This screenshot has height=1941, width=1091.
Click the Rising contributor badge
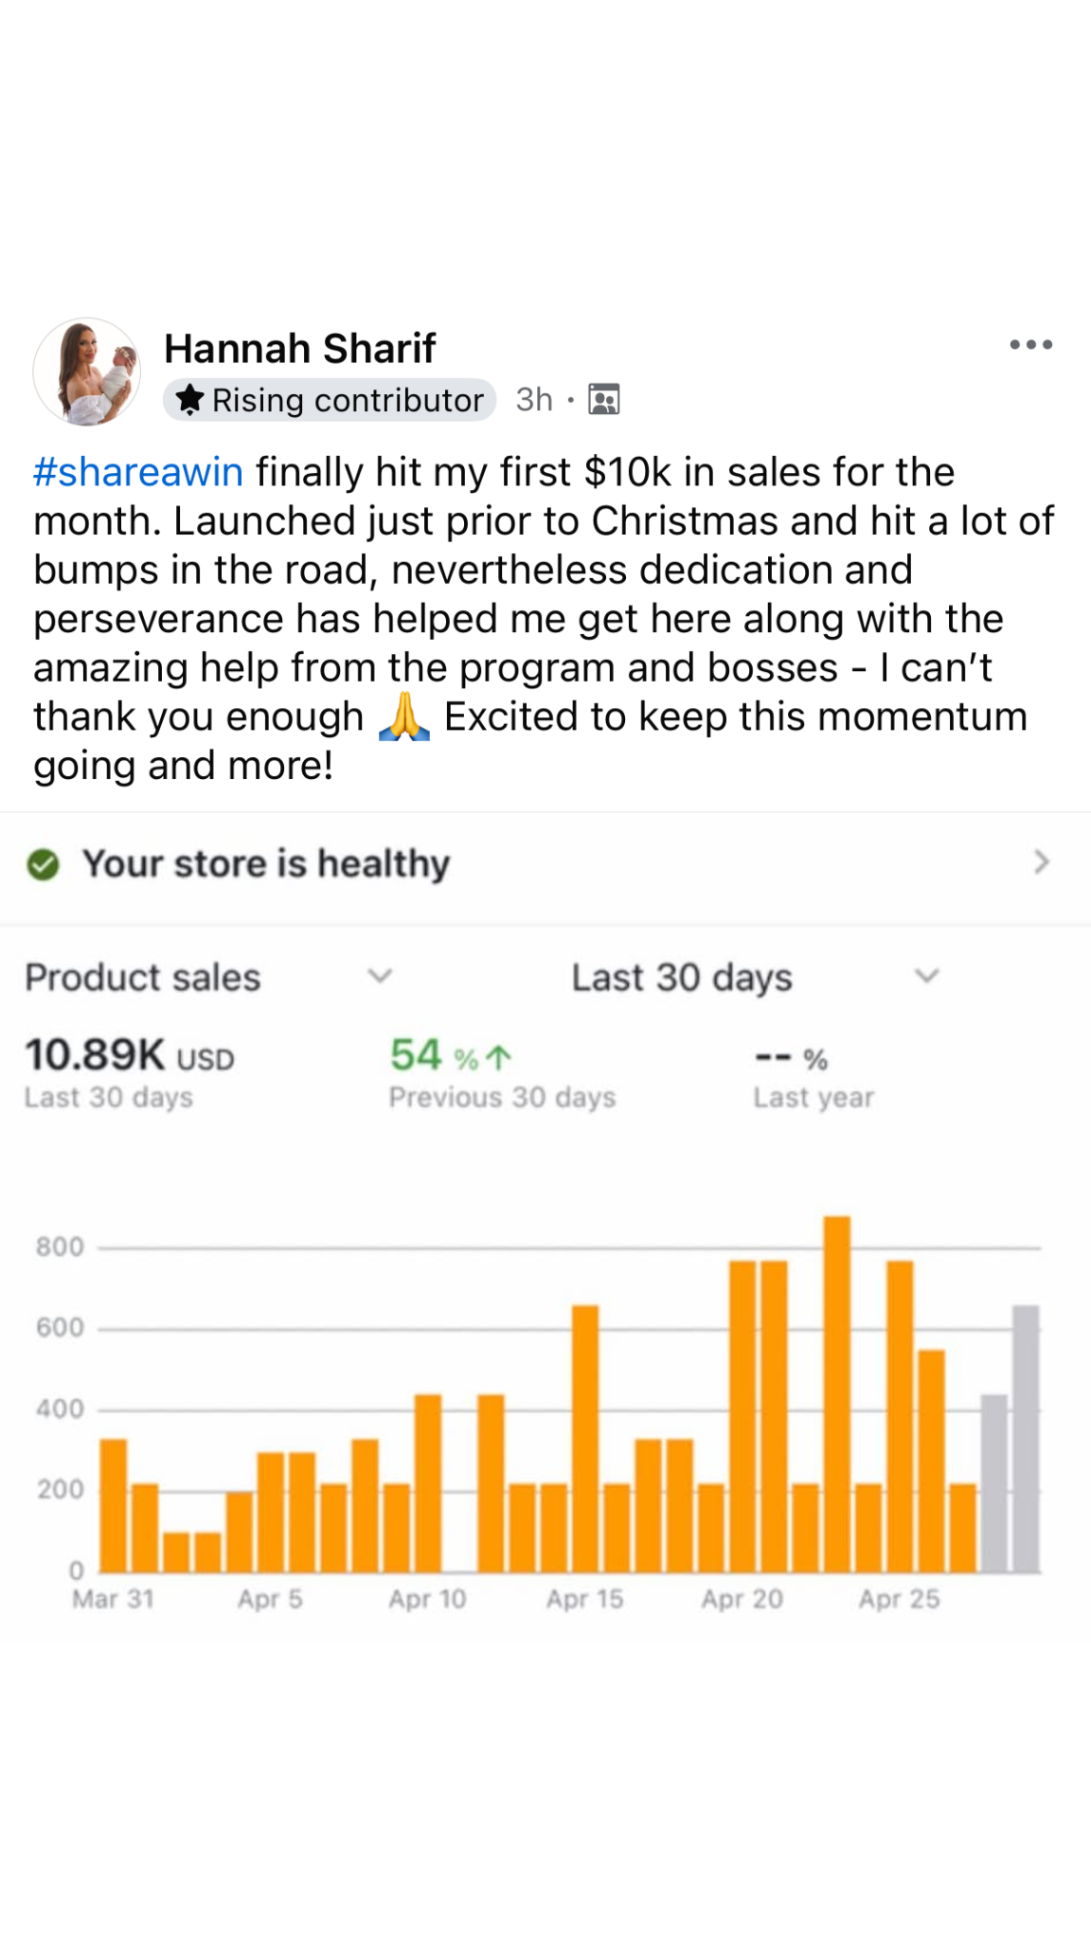pos(330,400)
